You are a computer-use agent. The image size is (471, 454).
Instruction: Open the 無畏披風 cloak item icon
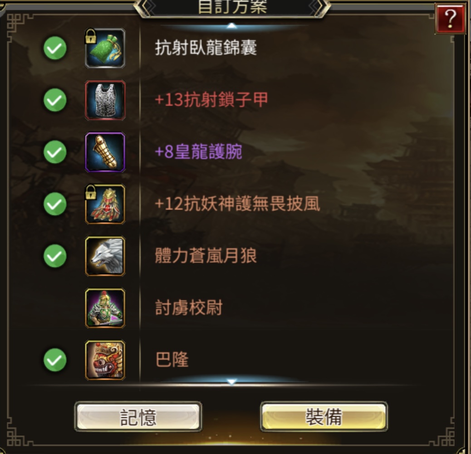click(x=105, y=204)
